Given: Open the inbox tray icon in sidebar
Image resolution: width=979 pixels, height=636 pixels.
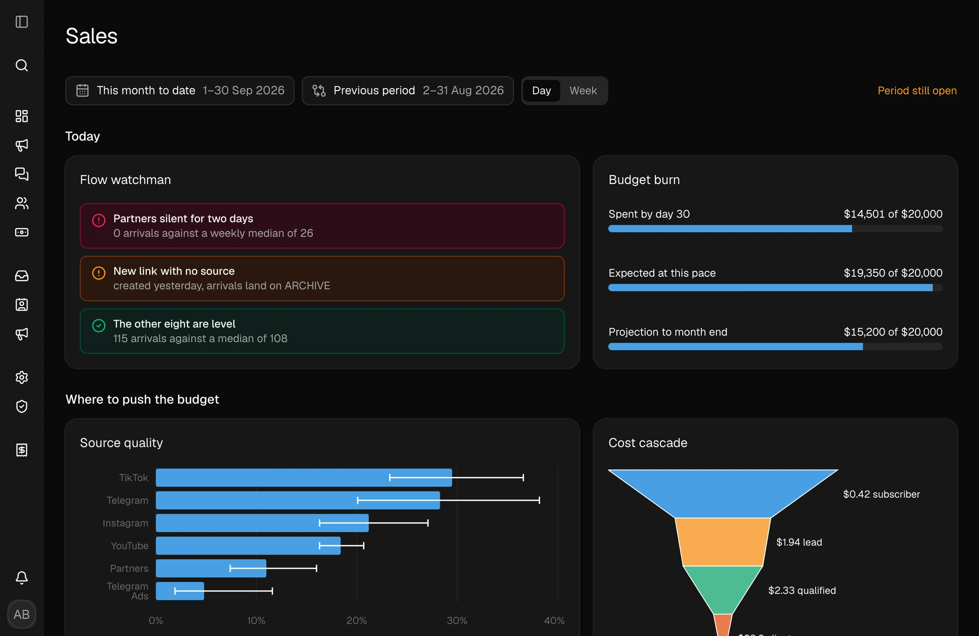Looking at the screenshot, I should 22,276.
